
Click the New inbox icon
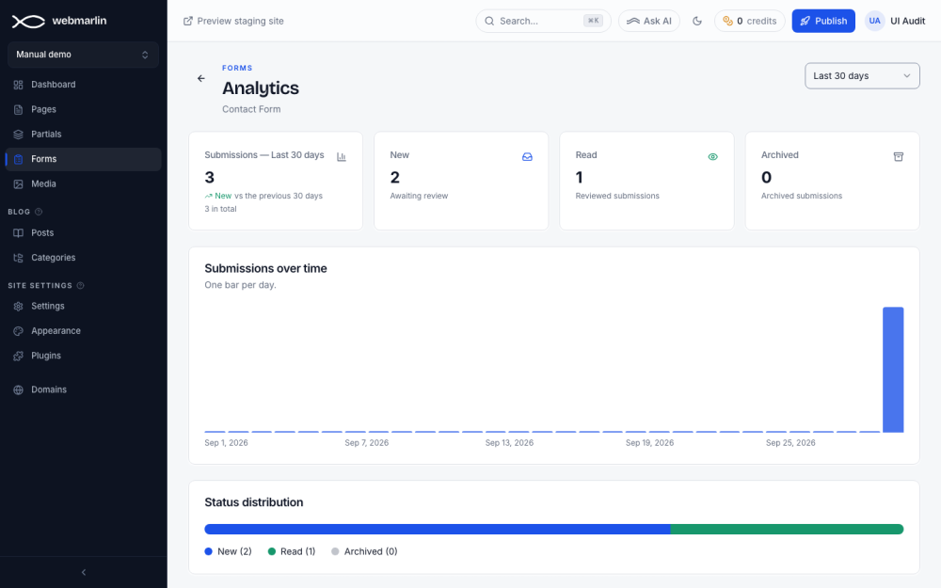[x=527, y=157]
